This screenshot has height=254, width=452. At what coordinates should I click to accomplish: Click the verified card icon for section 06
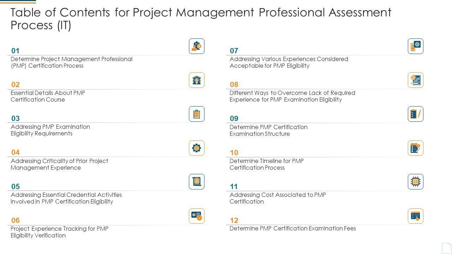(x=197, y=216)
